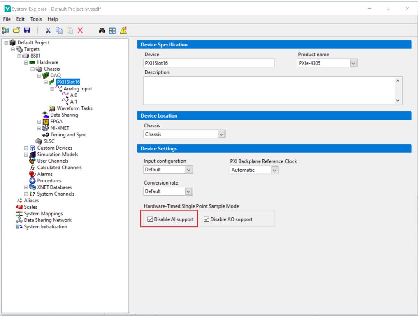418x316 pixels.
Task: Collapse the Default Project tree node
Action: click(6, 43)
